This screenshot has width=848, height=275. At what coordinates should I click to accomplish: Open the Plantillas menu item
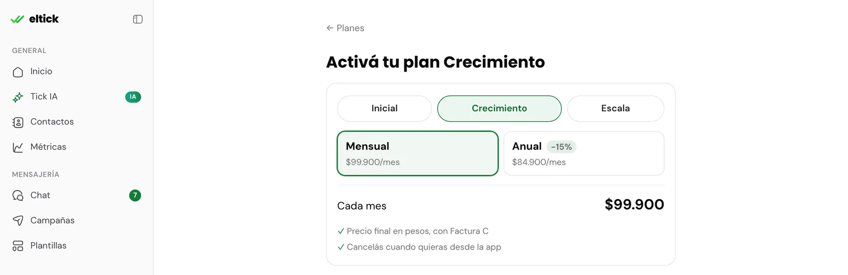[x=77, y=246]
